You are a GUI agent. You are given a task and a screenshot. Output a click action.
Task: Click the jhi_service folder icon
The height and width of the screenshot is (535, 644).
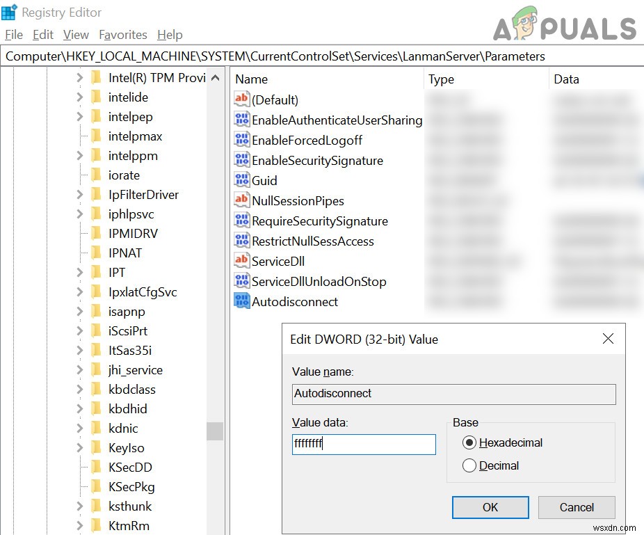click(x=96, y=370)
